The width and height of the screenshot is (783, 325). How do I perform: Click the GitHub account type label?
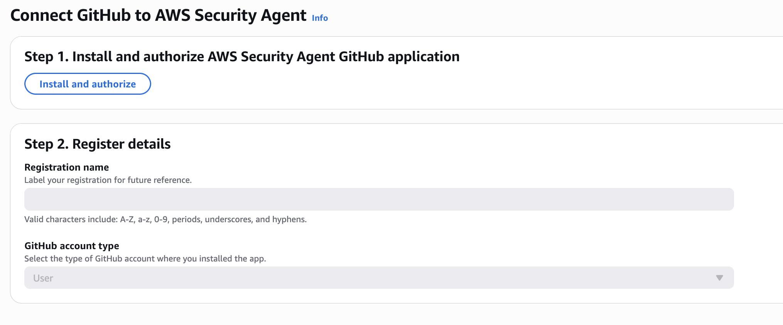click(x=72, y=246)
